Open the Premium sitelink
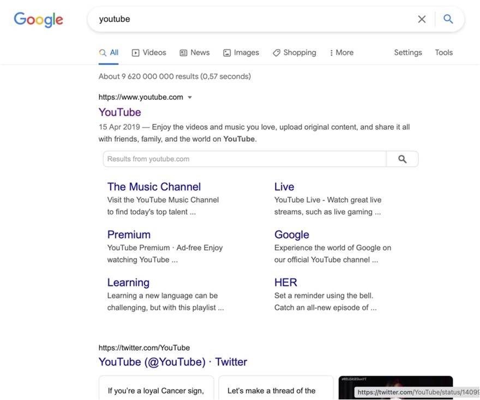 tap(129, 235)
